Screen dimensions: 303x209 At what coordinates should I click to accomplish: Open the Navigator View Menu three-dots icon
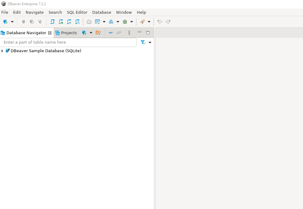[x=129, y=33]
